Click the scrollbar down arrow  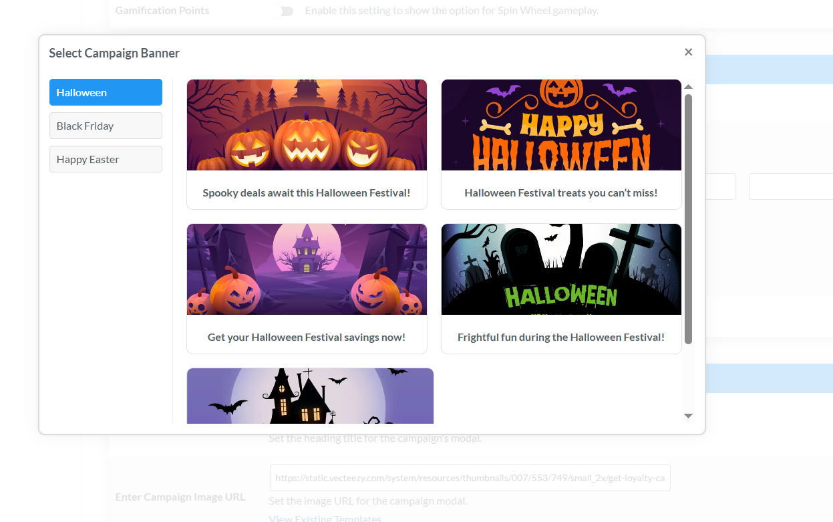(688, 416)
